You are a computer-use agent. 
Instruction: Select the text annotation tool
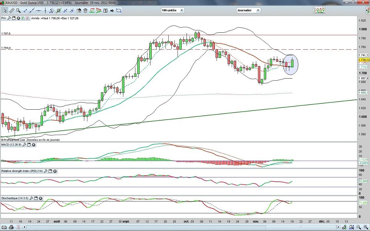click(105, 10)
